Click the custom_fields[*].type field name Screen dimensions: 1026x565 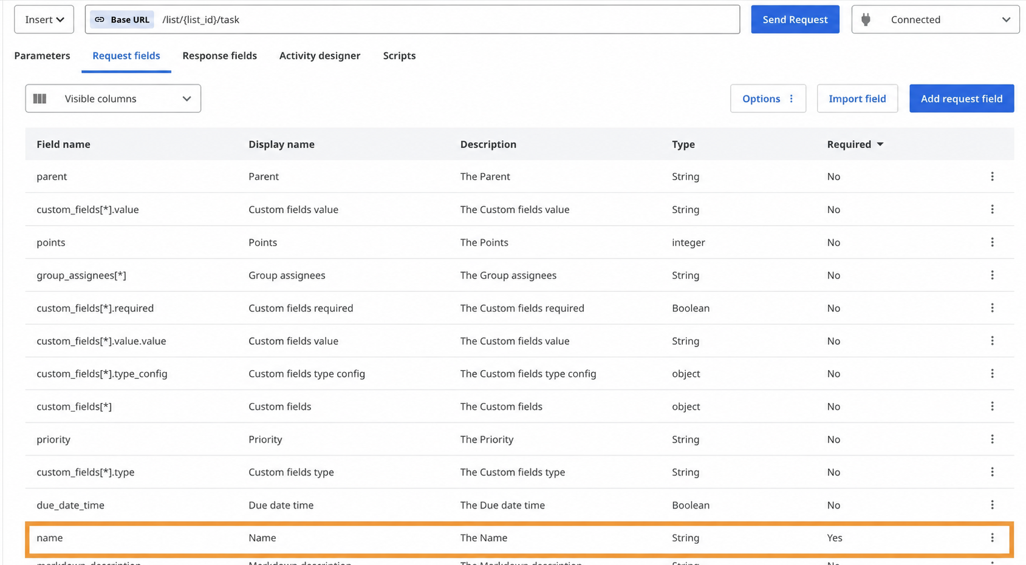click(86, 472)
